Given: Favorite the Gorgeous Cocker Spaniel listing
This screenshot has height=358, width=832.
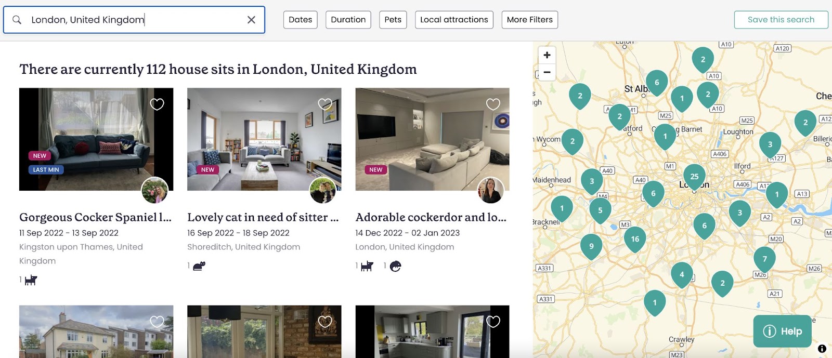Looking at the screenshot, I should [x=157, y=104].
